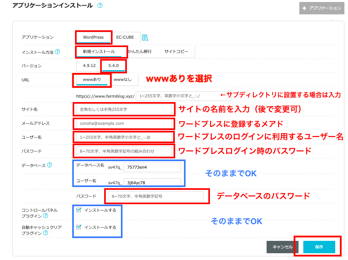Select version 4.9.12
348x260 pixels.
point(89,66)
